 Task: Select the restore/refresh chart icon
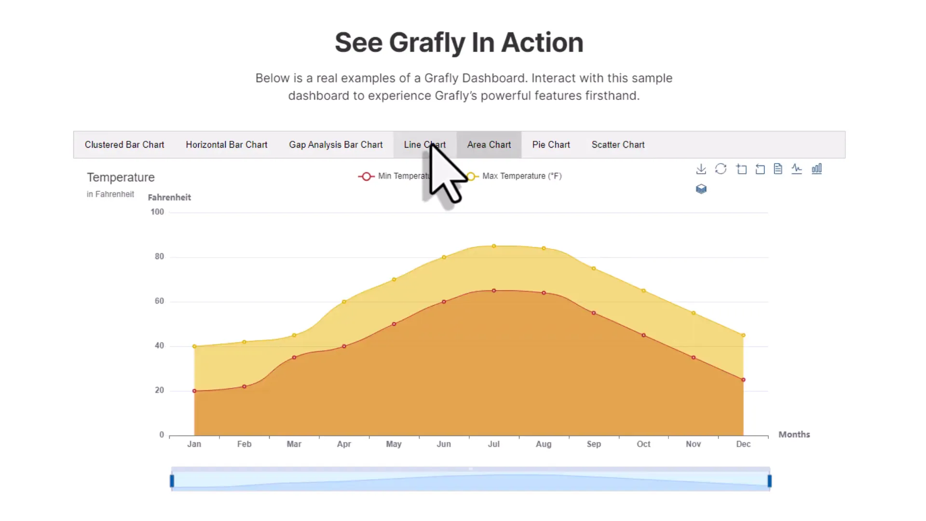(721, 169)
